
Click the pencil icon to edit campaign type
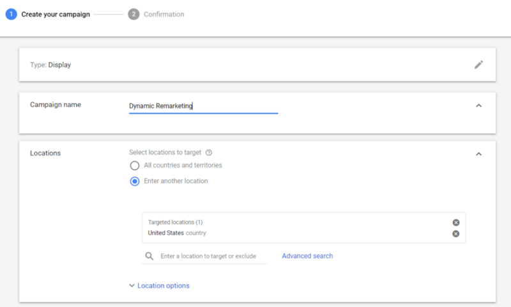tap(478, 65)
